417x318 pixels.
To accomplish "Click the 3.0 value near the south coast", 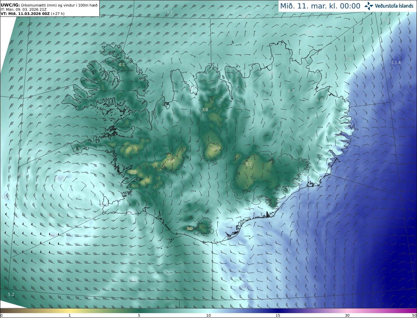I will tap(190, 229).
